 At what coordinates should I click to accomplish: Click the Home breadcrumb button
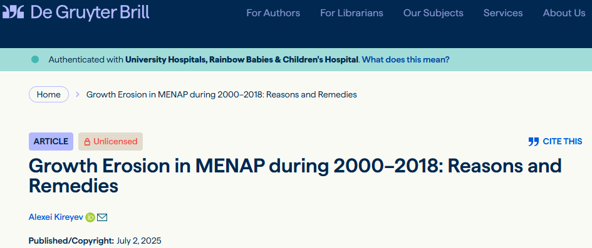(49, 94)
